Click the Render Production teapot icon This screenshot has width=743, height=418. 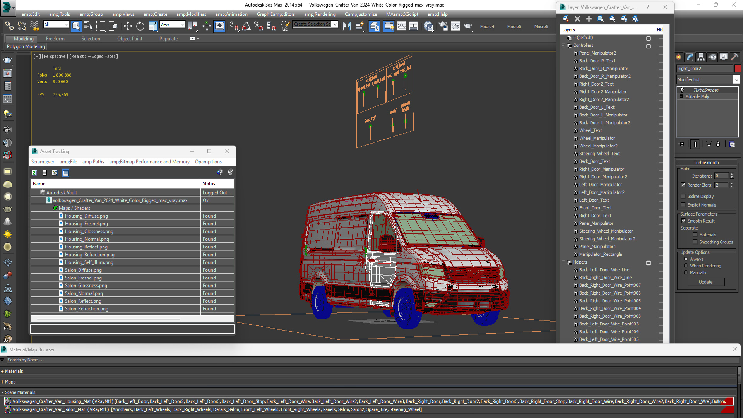468,26
